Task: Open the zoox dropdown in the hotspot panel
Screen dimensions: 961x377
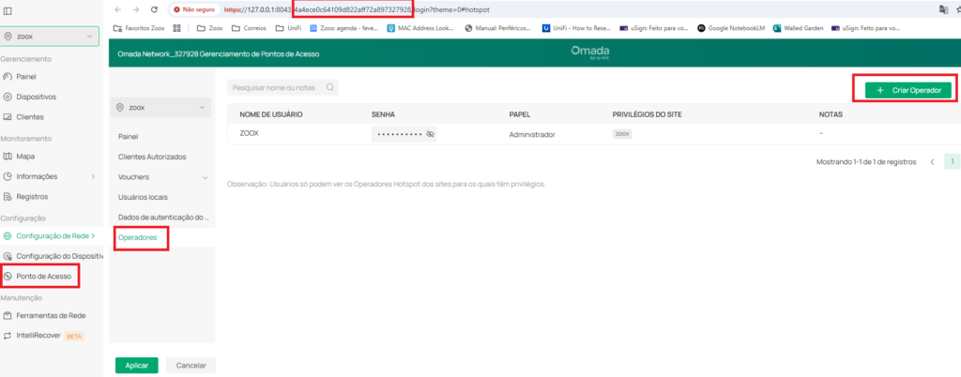Action: click(x=160, y=107)
